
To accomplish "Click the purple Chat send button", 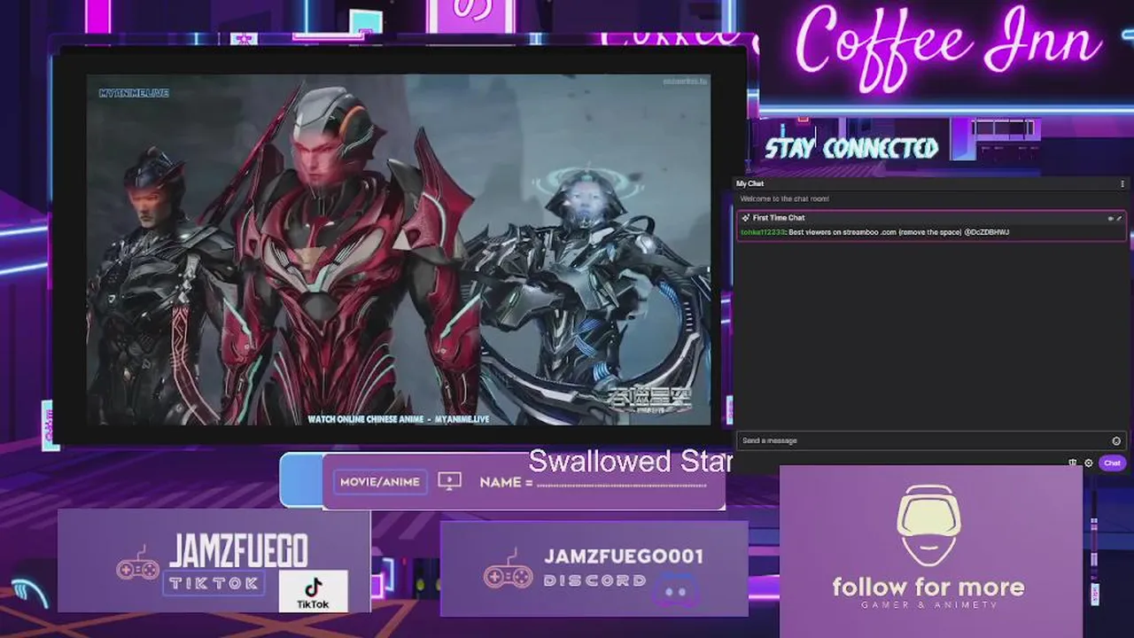I will (1112, 463).
